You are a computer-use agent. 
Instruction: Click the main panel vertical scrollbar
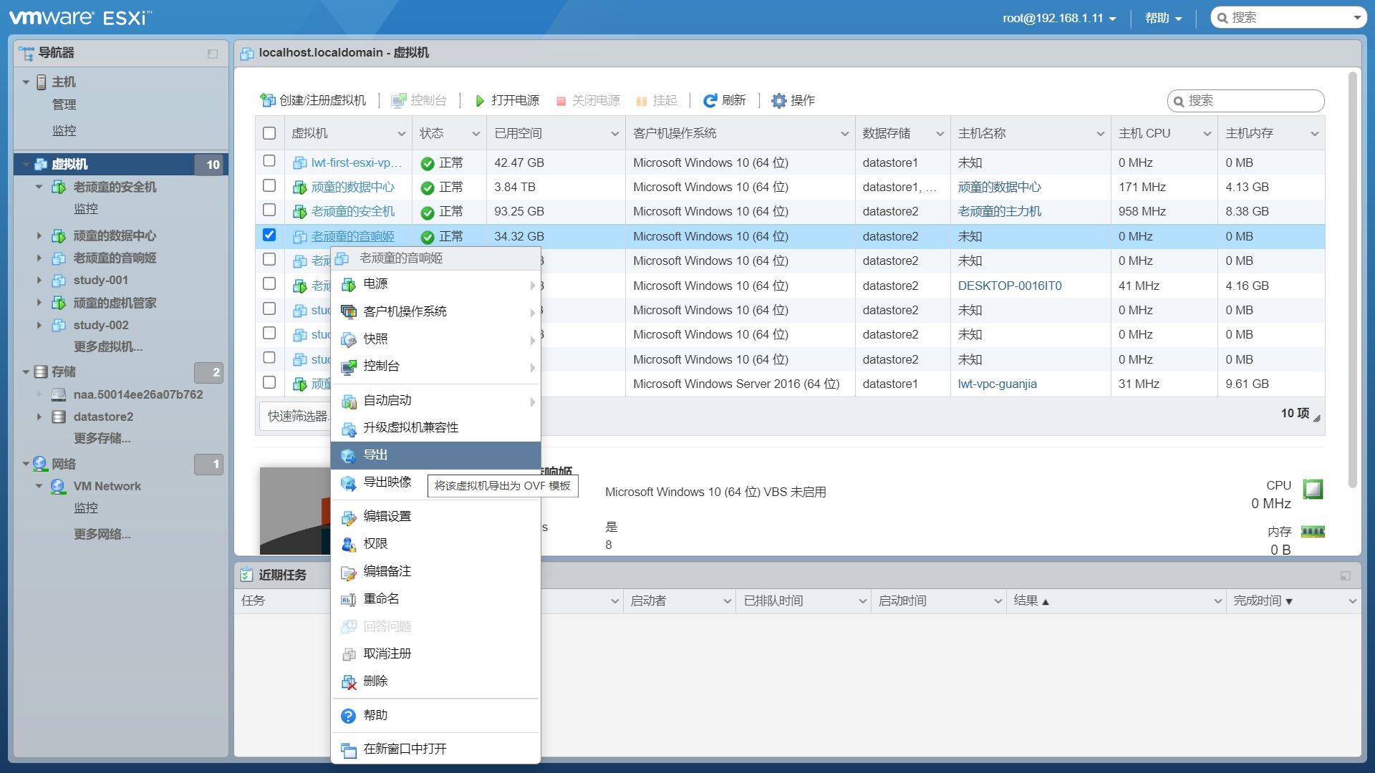(x=1352, y=279)
